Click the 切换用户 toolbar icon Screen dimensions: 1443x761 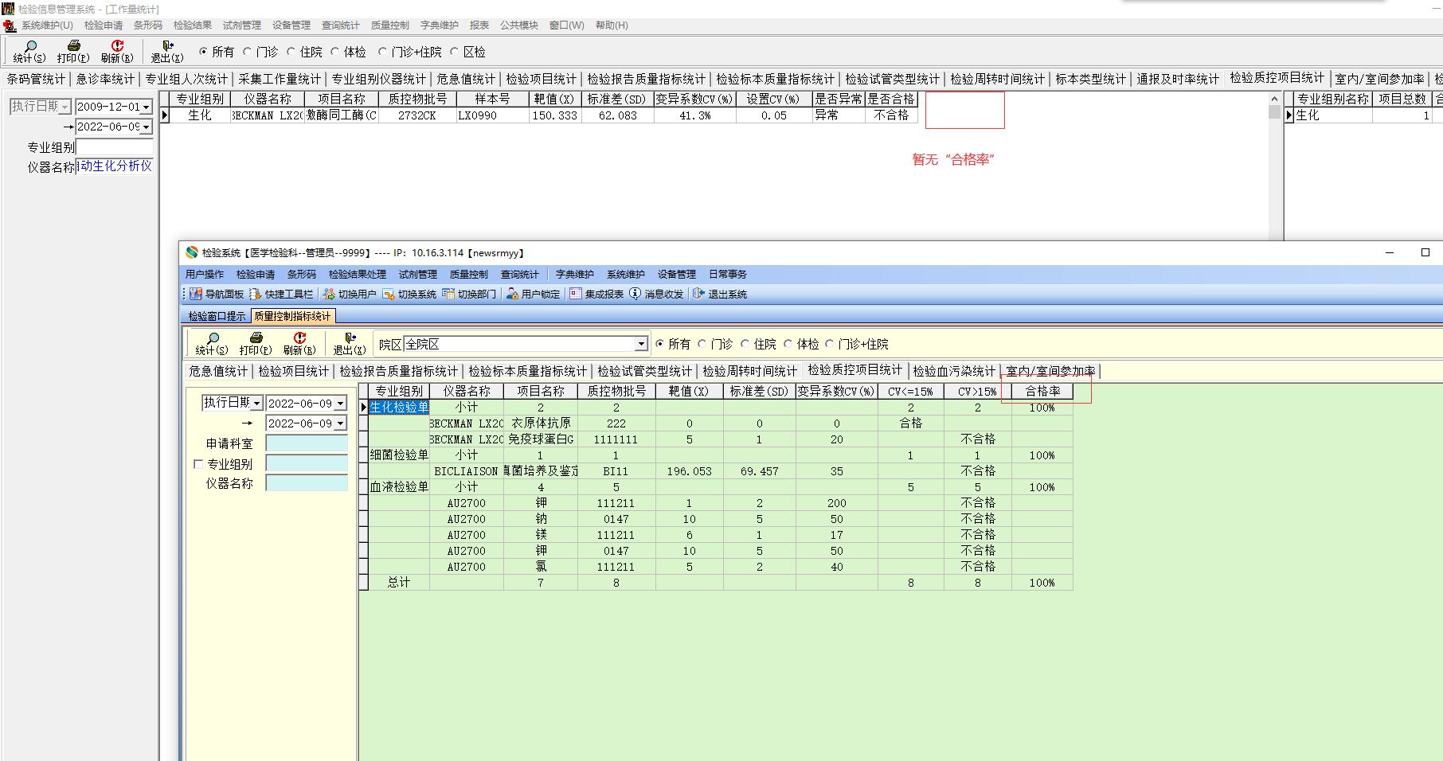(x=329, y=294)
